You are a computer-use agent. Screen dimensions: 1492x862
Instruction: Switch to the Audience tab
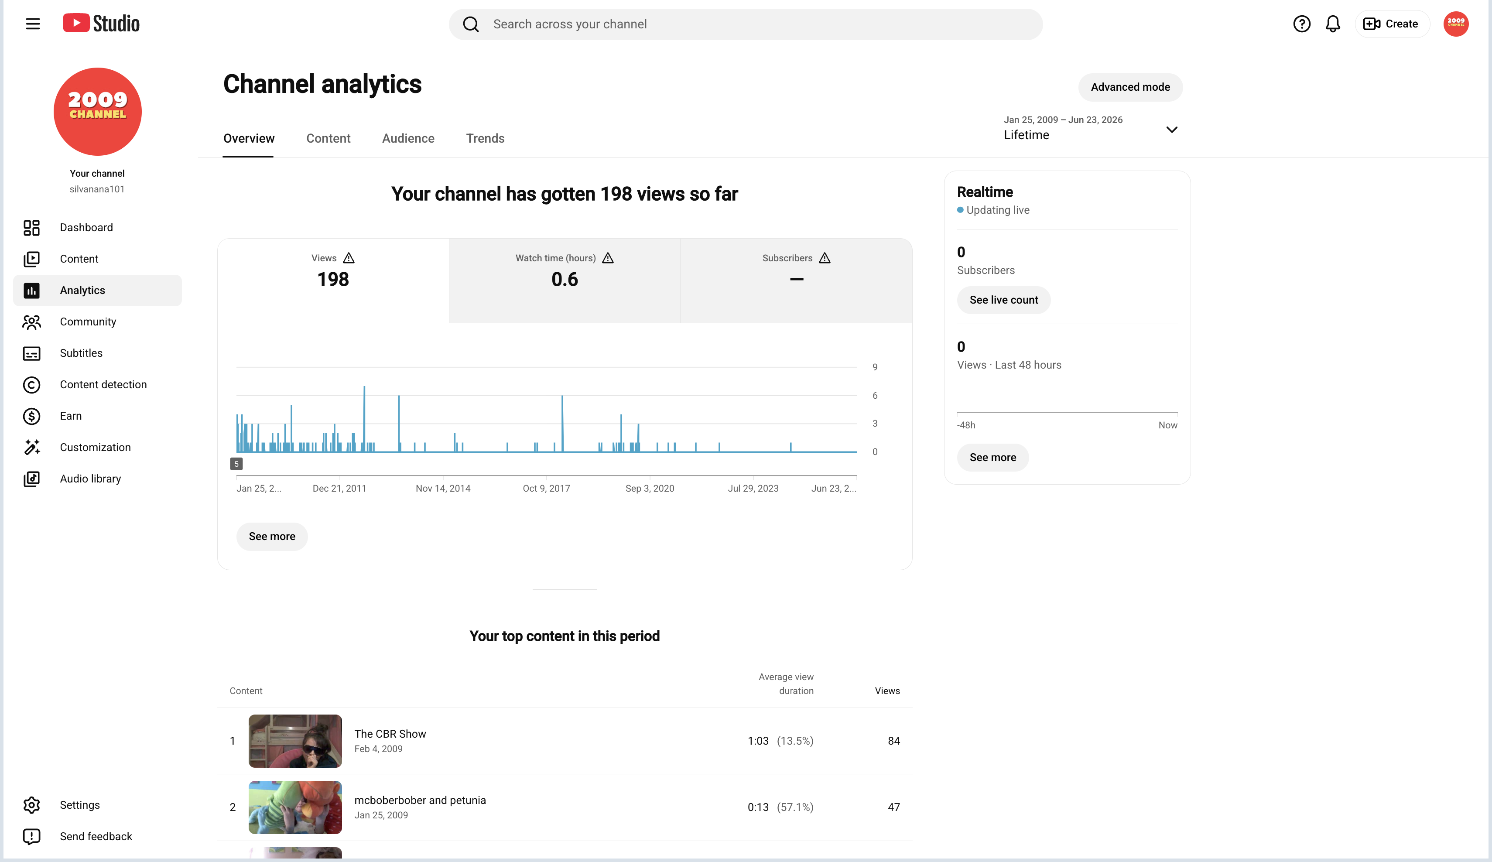[408, 138]
